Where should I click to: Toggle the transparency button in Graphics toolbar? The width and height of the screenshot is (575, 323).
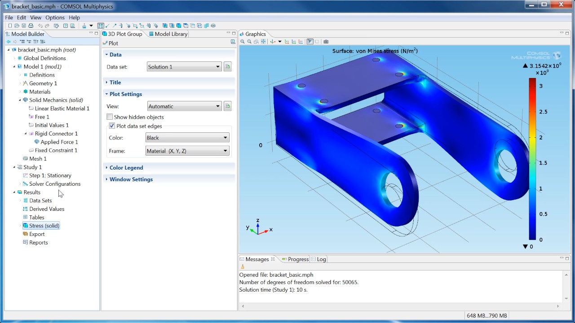click(x=317, y=41)
